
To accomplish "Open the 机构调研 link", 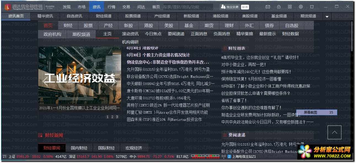I will (130, 42).
